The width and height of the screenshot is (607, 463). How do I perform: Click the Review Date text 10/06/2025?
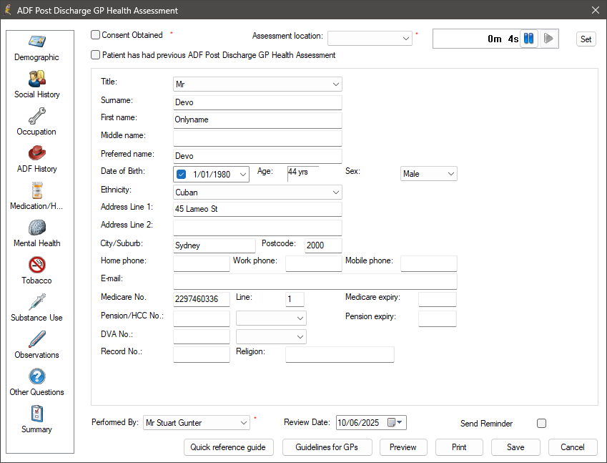tap(358, 423)
